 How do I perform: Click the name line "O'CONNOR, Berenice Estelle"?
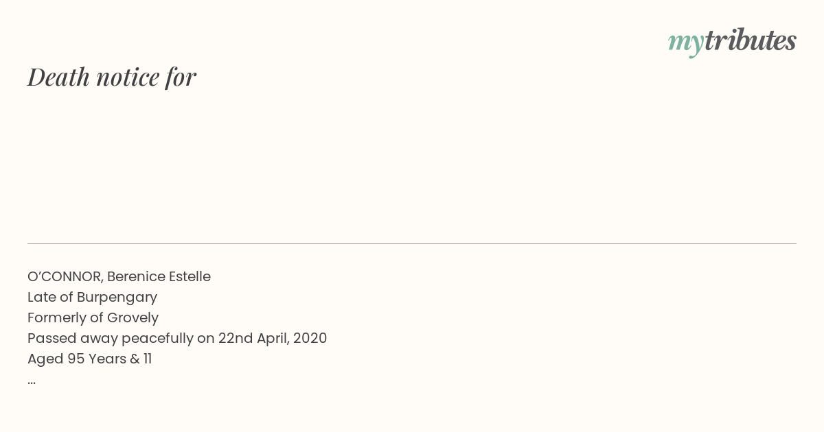pyautogui.click(x=119, y=276)
